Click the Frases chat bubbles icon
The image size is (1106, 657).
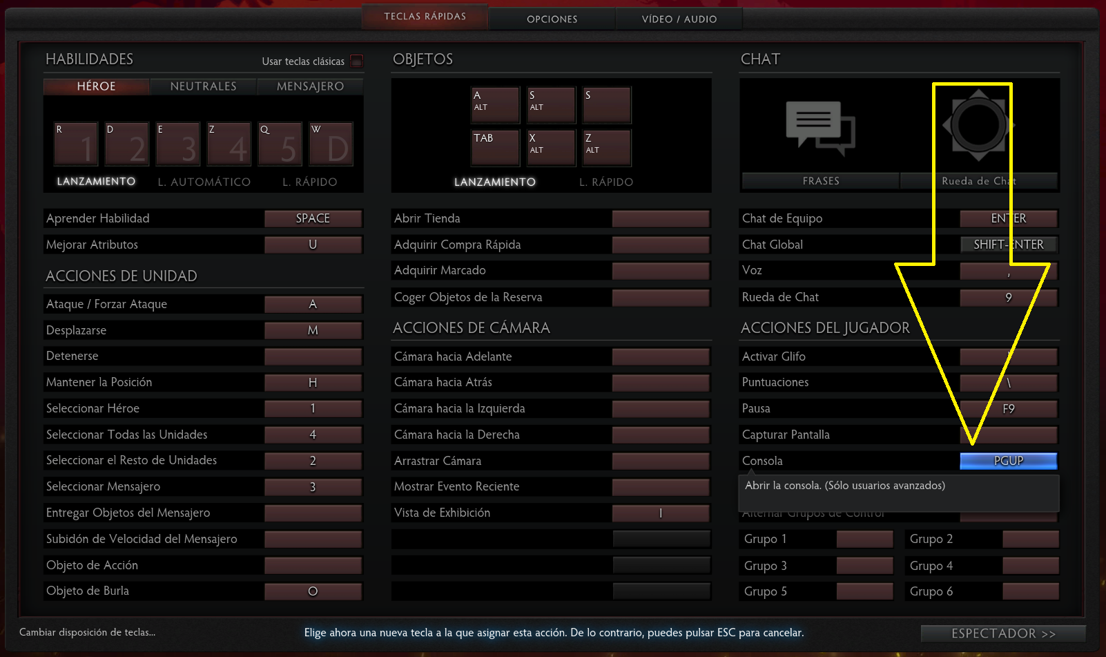820,128
